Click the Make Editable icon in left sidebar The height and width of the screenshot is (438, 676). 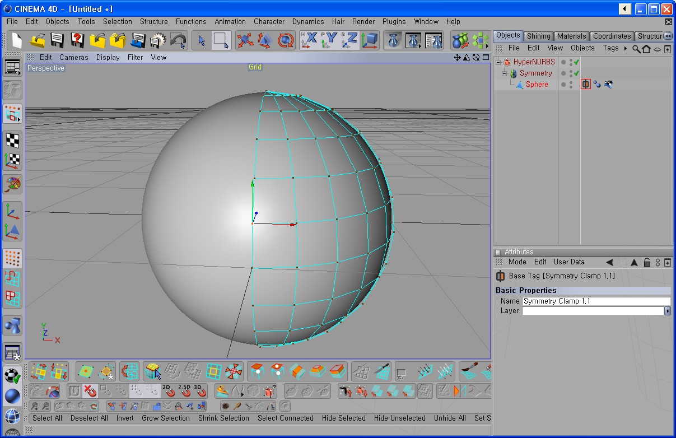pyautogui.click(x=12, y=90)
